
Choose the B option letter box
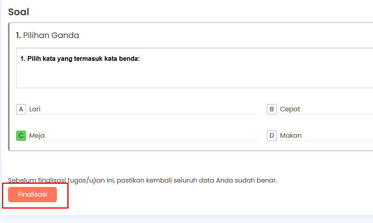click(x=272, y=109)
